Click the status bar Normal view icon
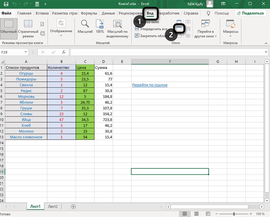 coord(185,214)
